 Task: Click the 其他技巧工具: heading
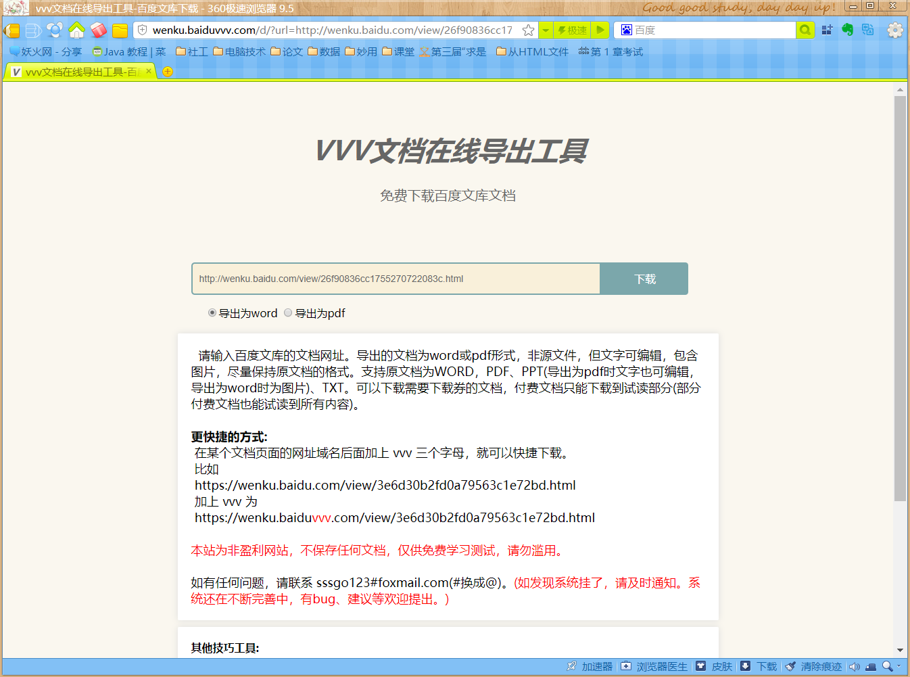coord(225,648)
